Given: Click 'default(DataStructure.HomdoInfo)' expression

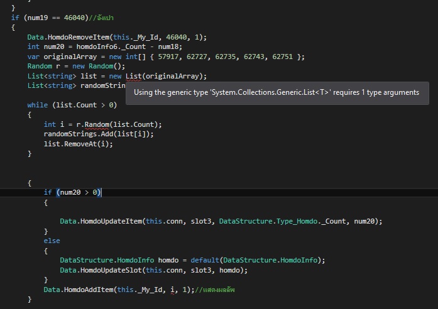Looking at the screenshot, I should pyautogui.click(x=258, y=260).
